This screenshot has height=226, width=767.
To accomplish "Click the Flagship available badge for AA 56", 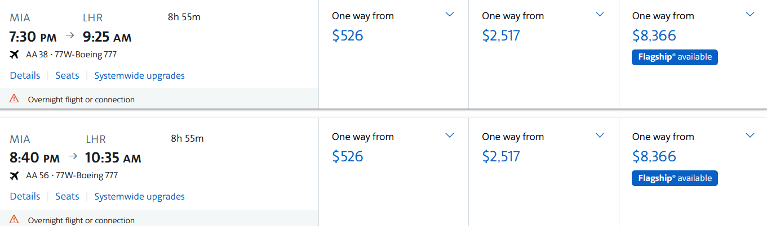I will tap(675, 178).
